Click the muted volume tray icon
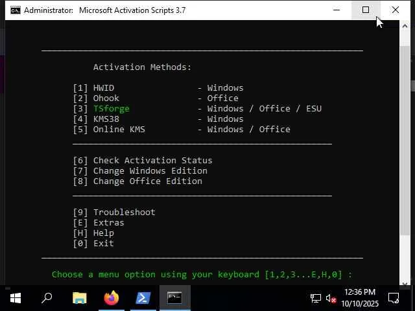The height and width of the screenshot is (311, 415). coord(331,299)
